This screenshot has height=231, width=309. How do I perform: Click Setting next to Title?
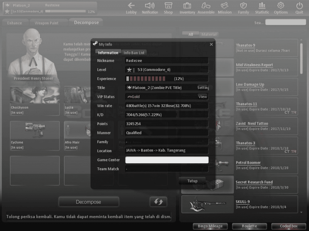tap(203, 88)
